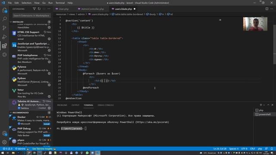Close the terminal panel
276x155 pixels.
[x=272, y=105]
